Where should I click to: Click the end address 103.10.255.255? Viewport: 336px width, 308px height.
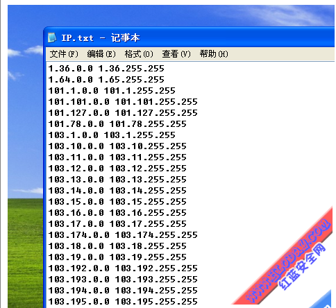pyautogui.click(x=148, y=146)
